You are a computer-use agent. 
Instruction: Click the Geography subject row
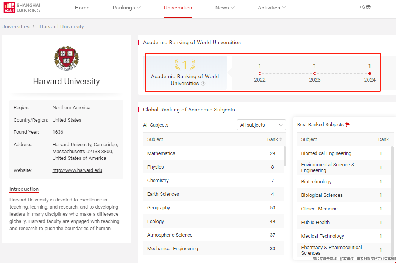click(213, 208)
